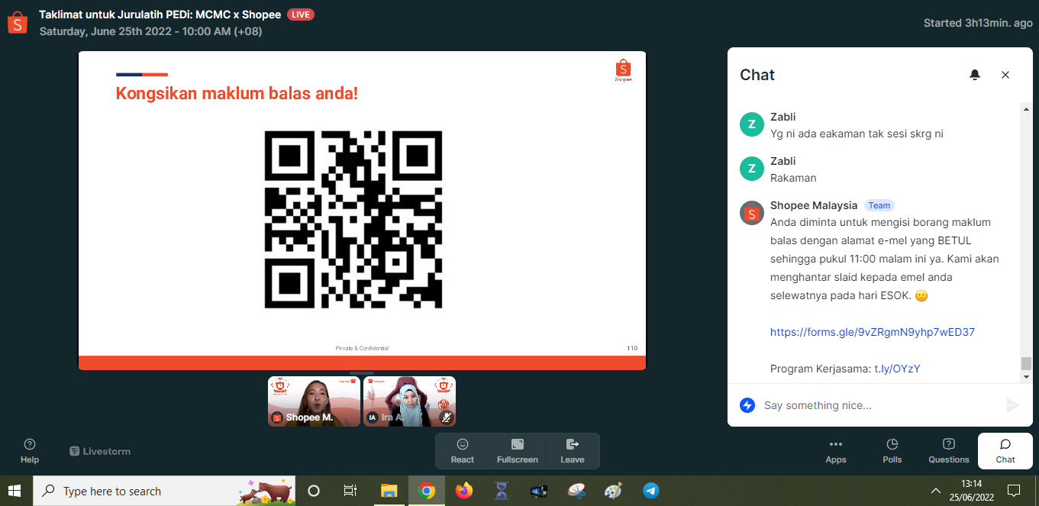Open the t.ly/OYzY link

click(897, 369)
